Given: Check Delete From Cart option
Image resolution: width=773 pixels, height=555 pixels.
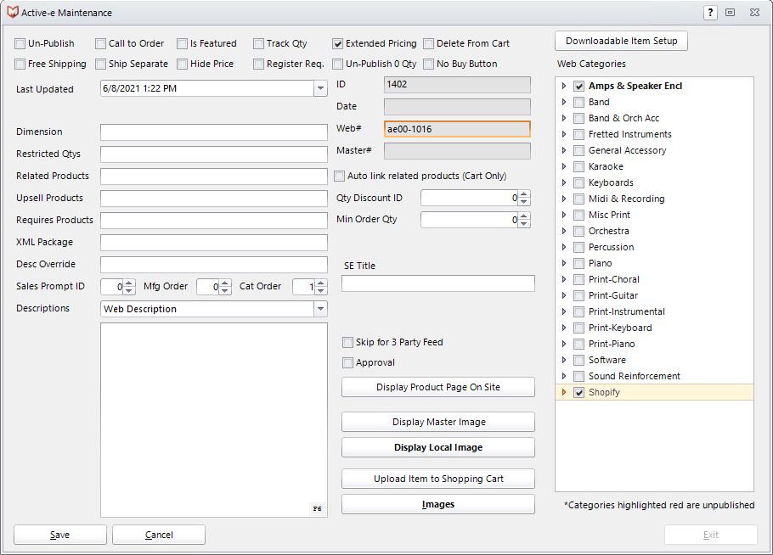Looking at the screenshot, I should 429,44.
